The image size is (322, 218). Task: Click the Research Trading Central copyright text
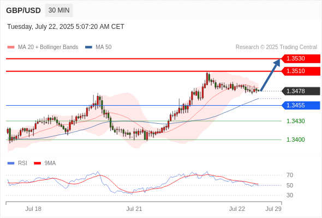click(x=276, y=47)
